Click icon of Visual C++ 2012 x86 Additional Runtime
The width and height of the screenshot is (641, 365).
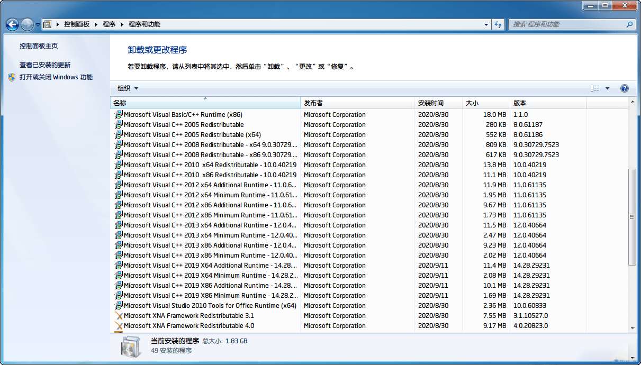[119, 205]
